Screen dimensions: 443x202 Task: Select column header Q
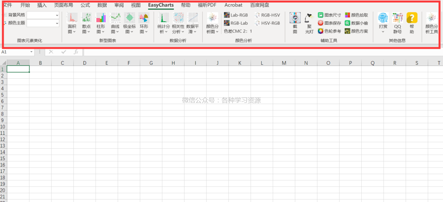372,63
